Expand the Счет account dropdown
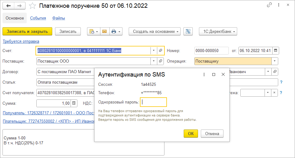The width and height of the screenshot is (295, 158). pyautogui.click(x=154, y=50)
